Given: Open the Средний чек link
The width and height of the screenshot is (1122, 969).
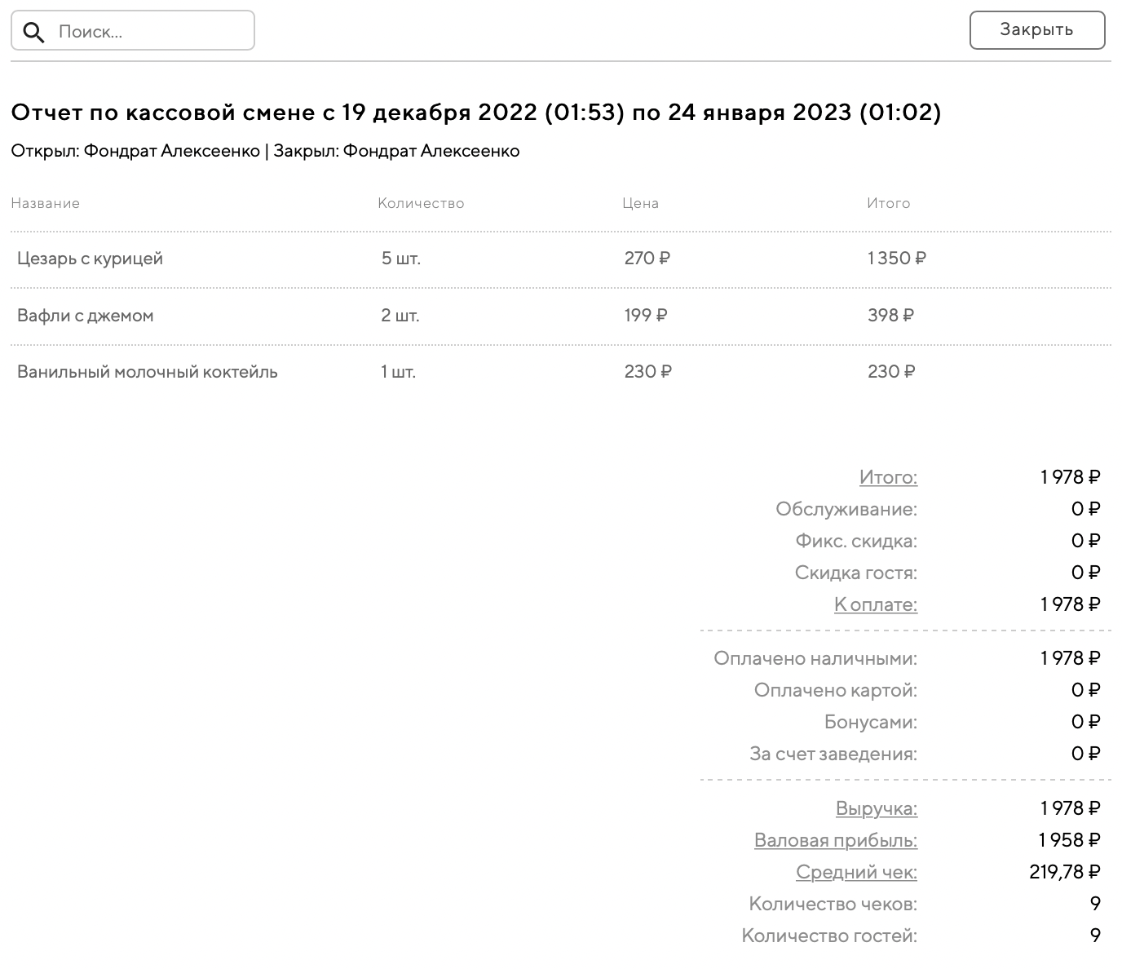Looking at the screenshot, I should pyautogui.click(x=856, y=872).
